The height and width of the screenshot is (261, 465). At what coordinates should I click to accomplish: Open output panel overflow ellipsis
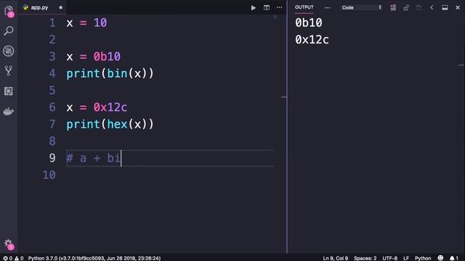pos(327,8)
